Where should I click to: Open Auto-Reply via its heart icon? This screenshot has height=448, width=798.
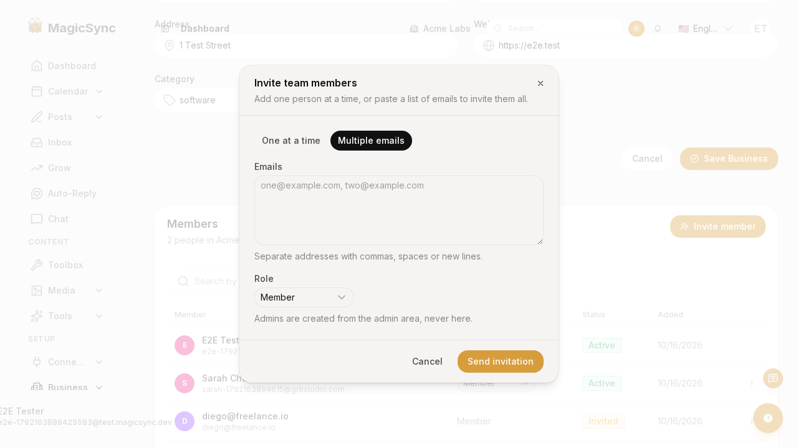37,194
